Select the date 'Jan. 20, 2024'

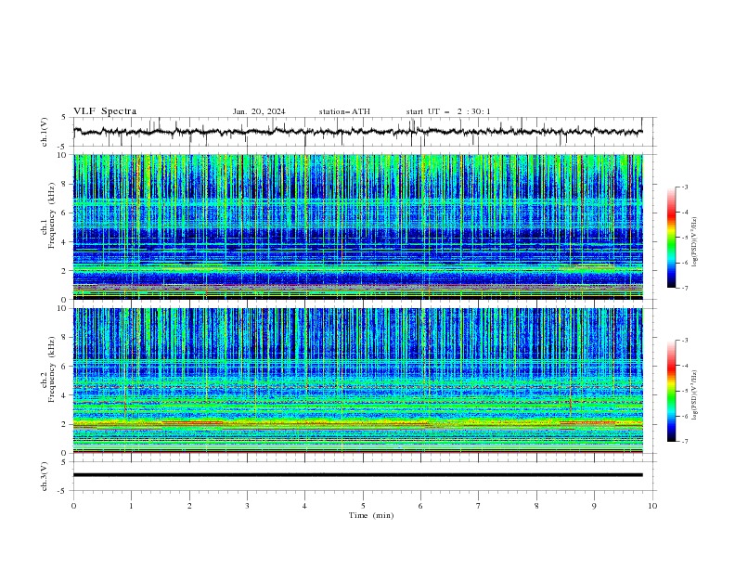(x=259, y=111)
